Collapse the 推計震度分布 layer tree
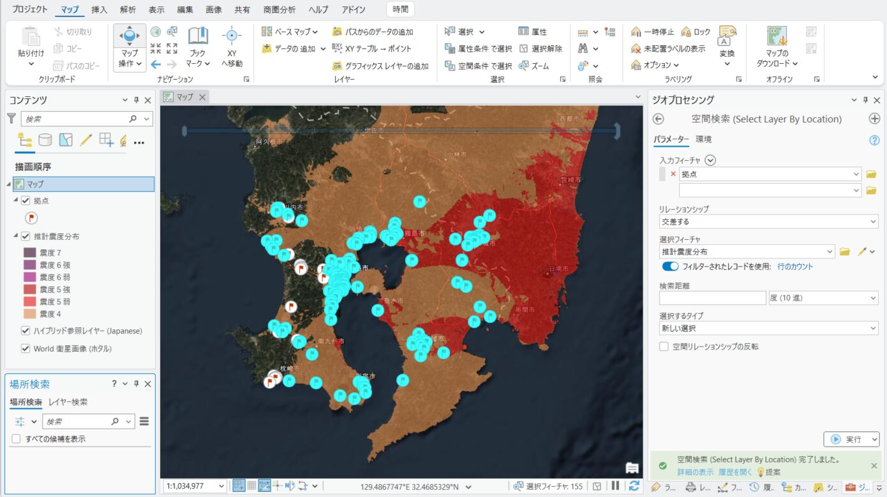 click(x=16, y=236)
